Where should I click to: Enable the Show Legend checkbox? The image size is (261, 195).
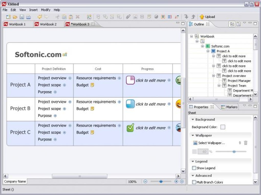click(x=194, y=168)
